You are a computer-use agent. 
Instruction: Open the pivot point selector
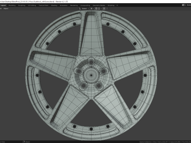[x=92, y=9]
